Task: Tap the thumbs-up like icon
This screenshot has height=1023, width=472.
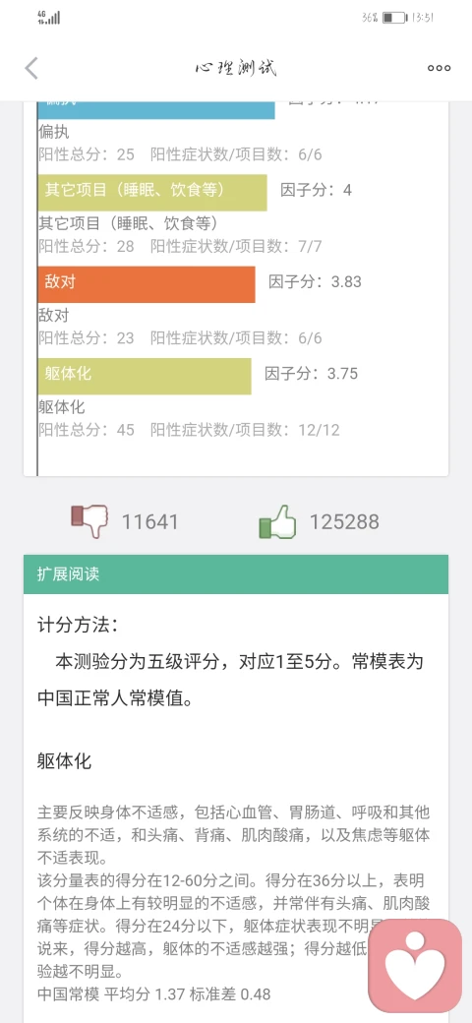Action: 277,521
